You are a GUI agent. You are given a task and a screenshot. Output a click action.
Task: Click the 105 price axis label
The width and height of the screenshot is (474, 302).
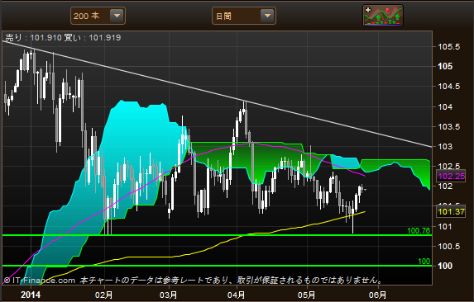tap(445, 66)
